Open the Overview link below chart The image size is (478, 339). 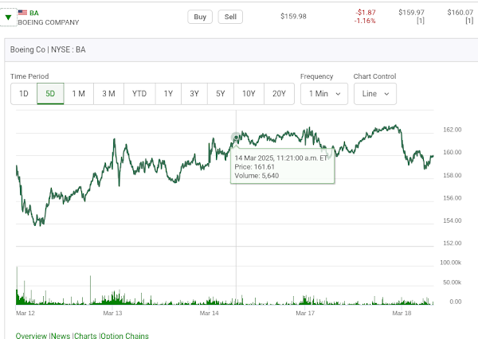[x=31, y=336]
